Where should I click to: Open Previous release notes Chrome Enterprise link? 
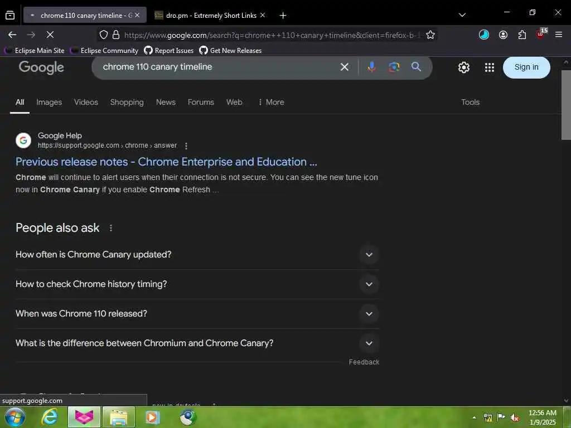(166, 162)
